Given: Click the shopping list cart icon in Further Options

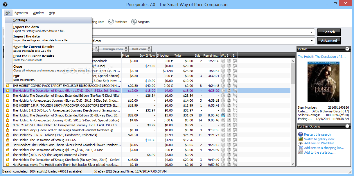Looking at the screenshot, I should pos(301,148).
